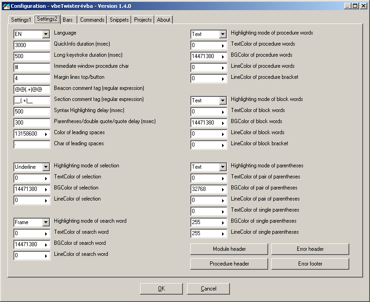Pick the TextColor of selection
This screenshot has width=370, height=302.
(x=46, y=178)
